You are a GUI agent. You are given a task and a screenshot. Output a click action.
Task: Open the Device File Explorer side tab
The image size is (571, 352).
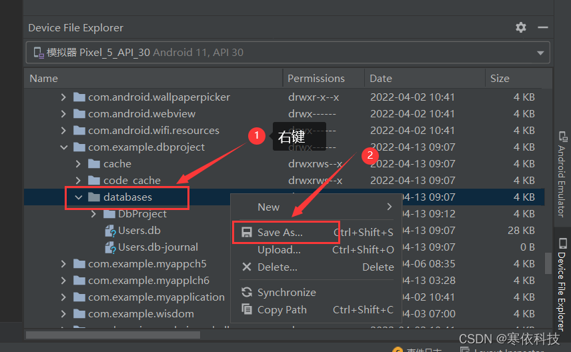click(x=562, y=284)
